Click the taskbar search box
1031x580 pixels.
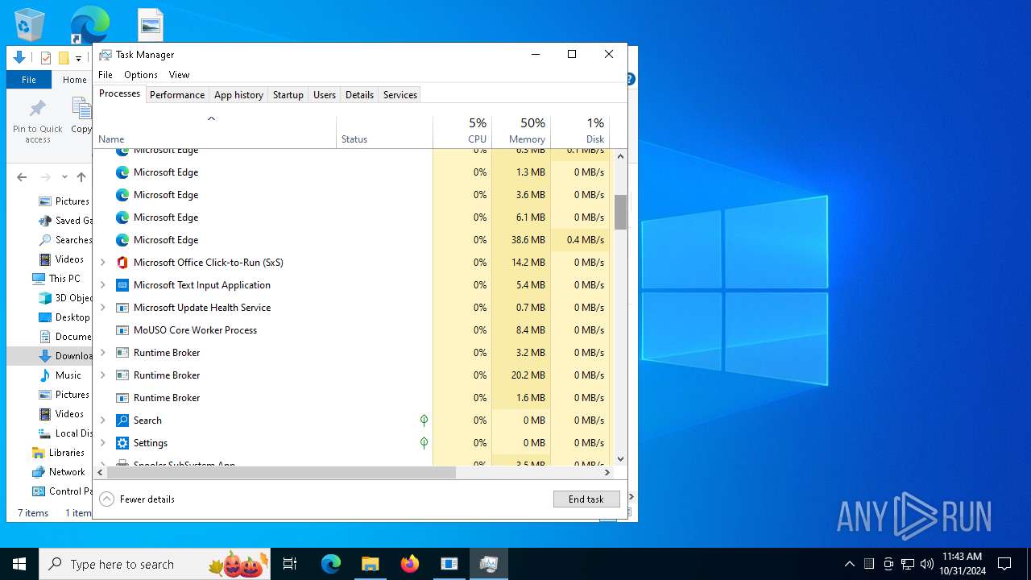156,564
